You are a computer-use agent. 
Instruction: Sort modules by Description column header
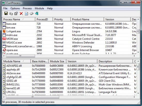115,61
